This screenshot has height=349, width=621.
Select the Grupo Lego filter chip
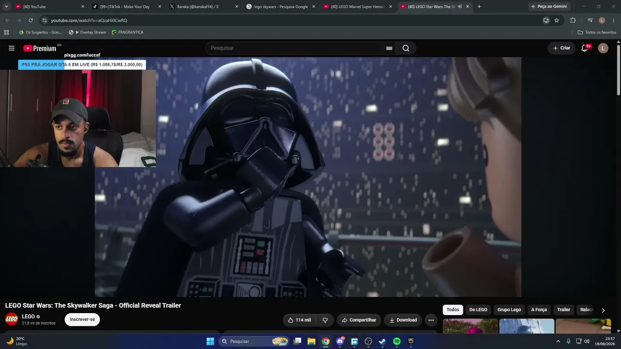509,310
